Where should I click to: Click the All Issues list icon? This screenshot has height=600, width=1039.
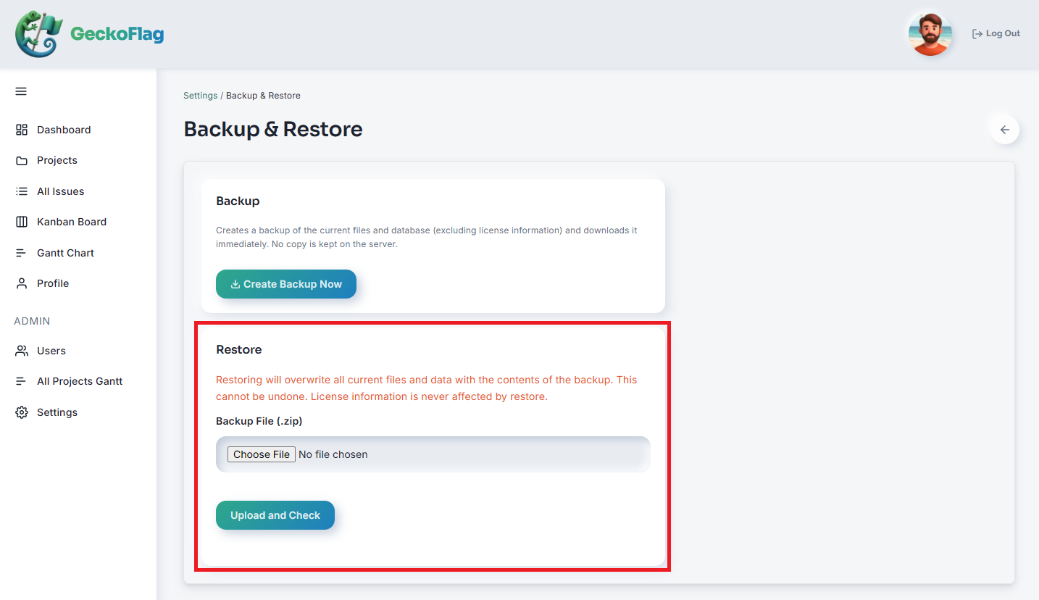point(22,191)
